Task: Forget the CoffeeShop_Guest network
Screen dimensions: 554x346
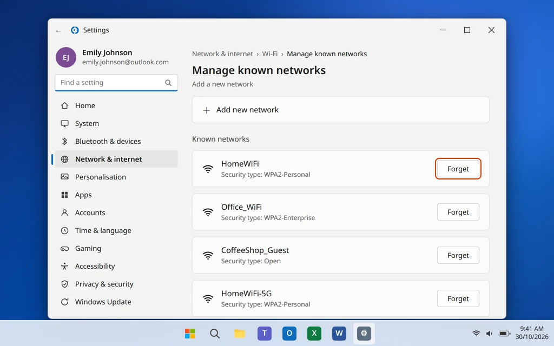Action: [458, 255]
